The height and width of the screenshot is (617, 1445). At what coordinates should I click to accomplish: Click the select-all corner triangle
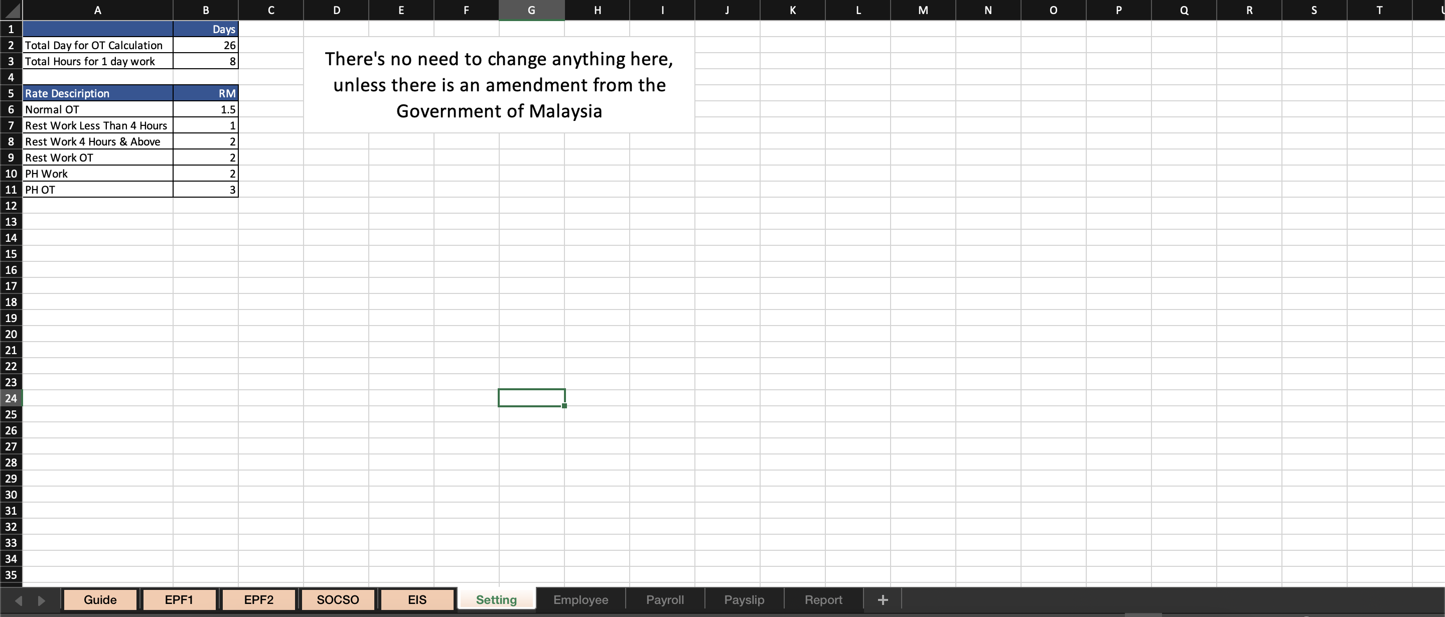pyautogui.click(x=11, y=10)
